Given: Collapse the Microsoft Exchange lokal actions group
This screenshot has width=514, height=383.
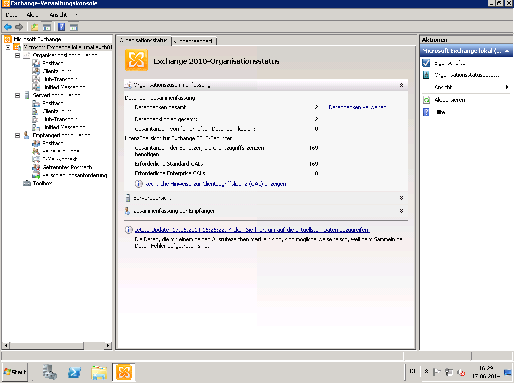Looking at the screenshot, I should [507, 51].
